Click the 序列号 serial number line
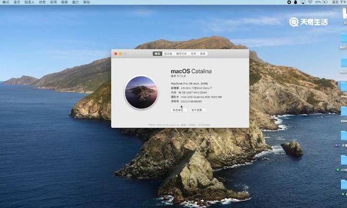This screenshot has width=347, height=208. (x=187, y=101)
